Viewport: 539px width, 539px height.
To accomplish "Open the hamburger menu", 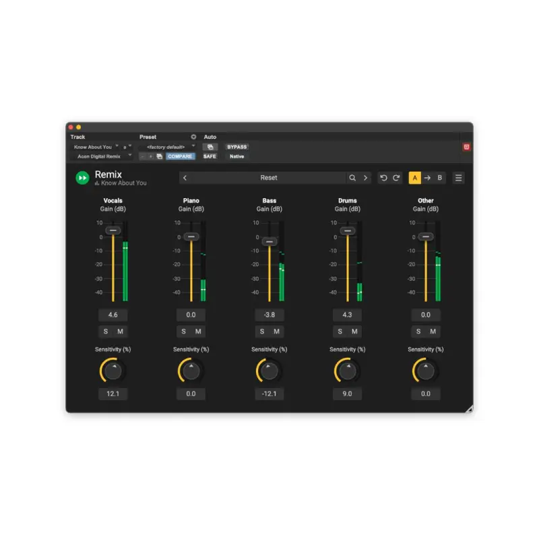I will (x=459, y=178).
